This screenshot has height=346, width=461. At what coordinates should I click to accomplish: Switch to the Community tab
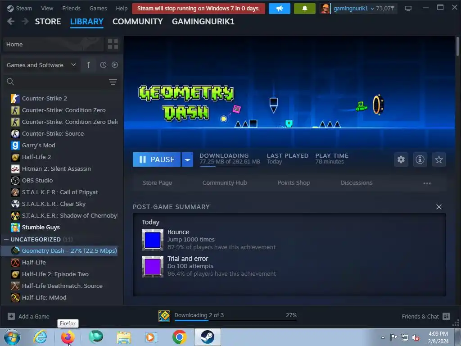[138, 22]
